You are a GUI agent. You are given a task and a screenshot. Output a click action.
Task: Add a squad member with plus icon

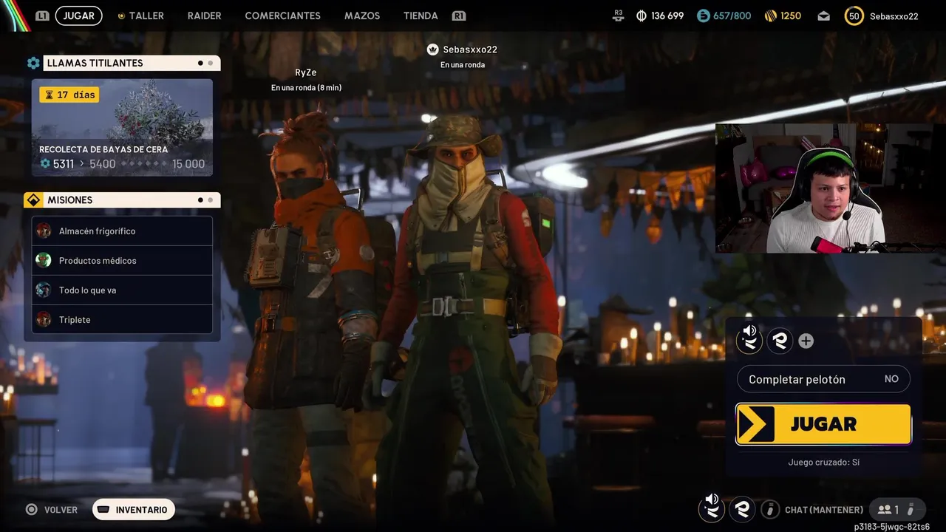point(806,341)
